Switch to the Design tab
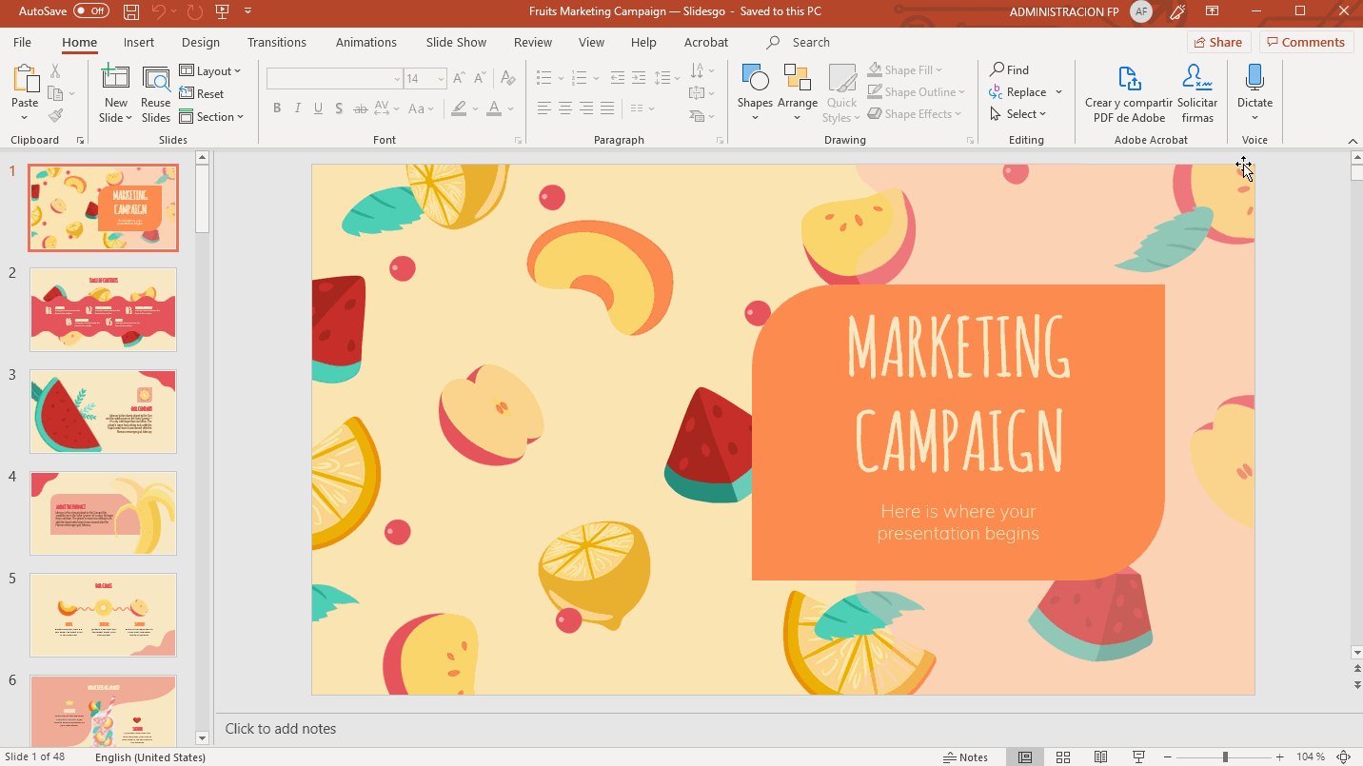Screen dimensions: 1363x766 [200, 42]
